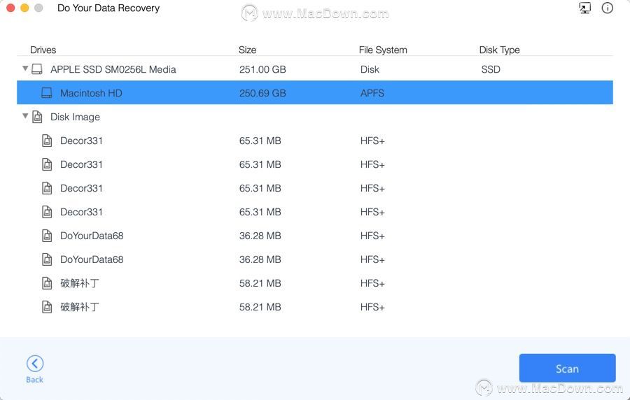Select the last 破解补丁 disk image
The image size is (630, 400).
pyautogui.click(x=314, y=307)
